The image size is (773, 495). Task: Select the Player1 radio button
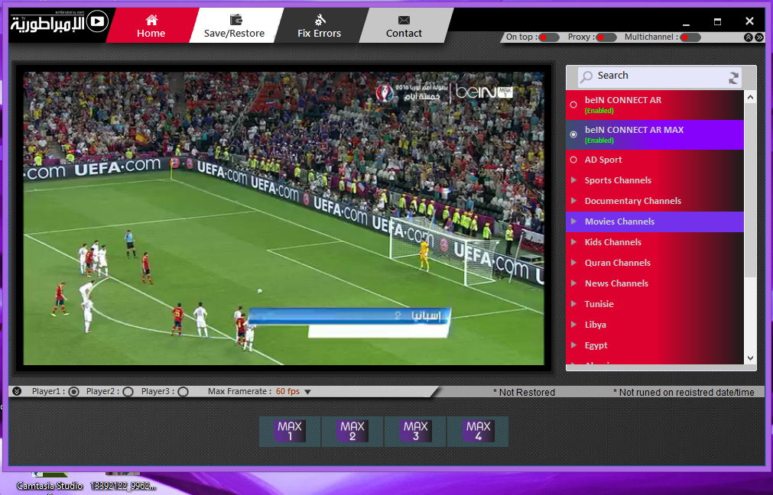click(73, 392)
